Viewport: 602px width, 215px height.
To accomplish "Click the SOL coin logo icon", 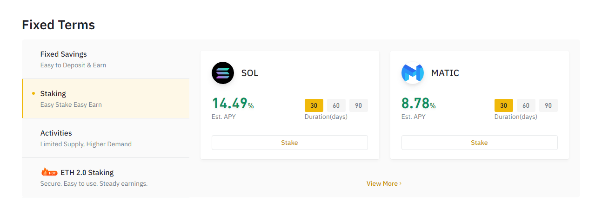I will pos(223,73).
